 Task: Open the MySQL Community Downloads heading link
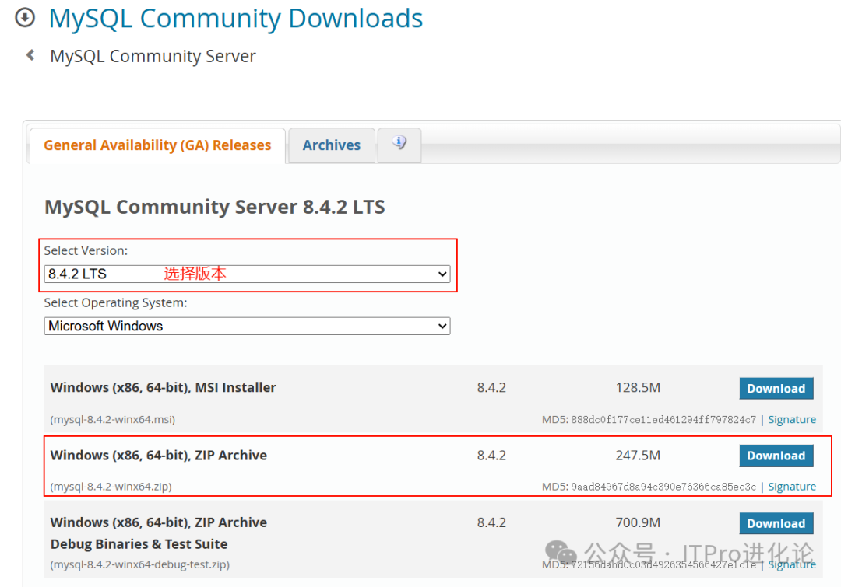235,19
